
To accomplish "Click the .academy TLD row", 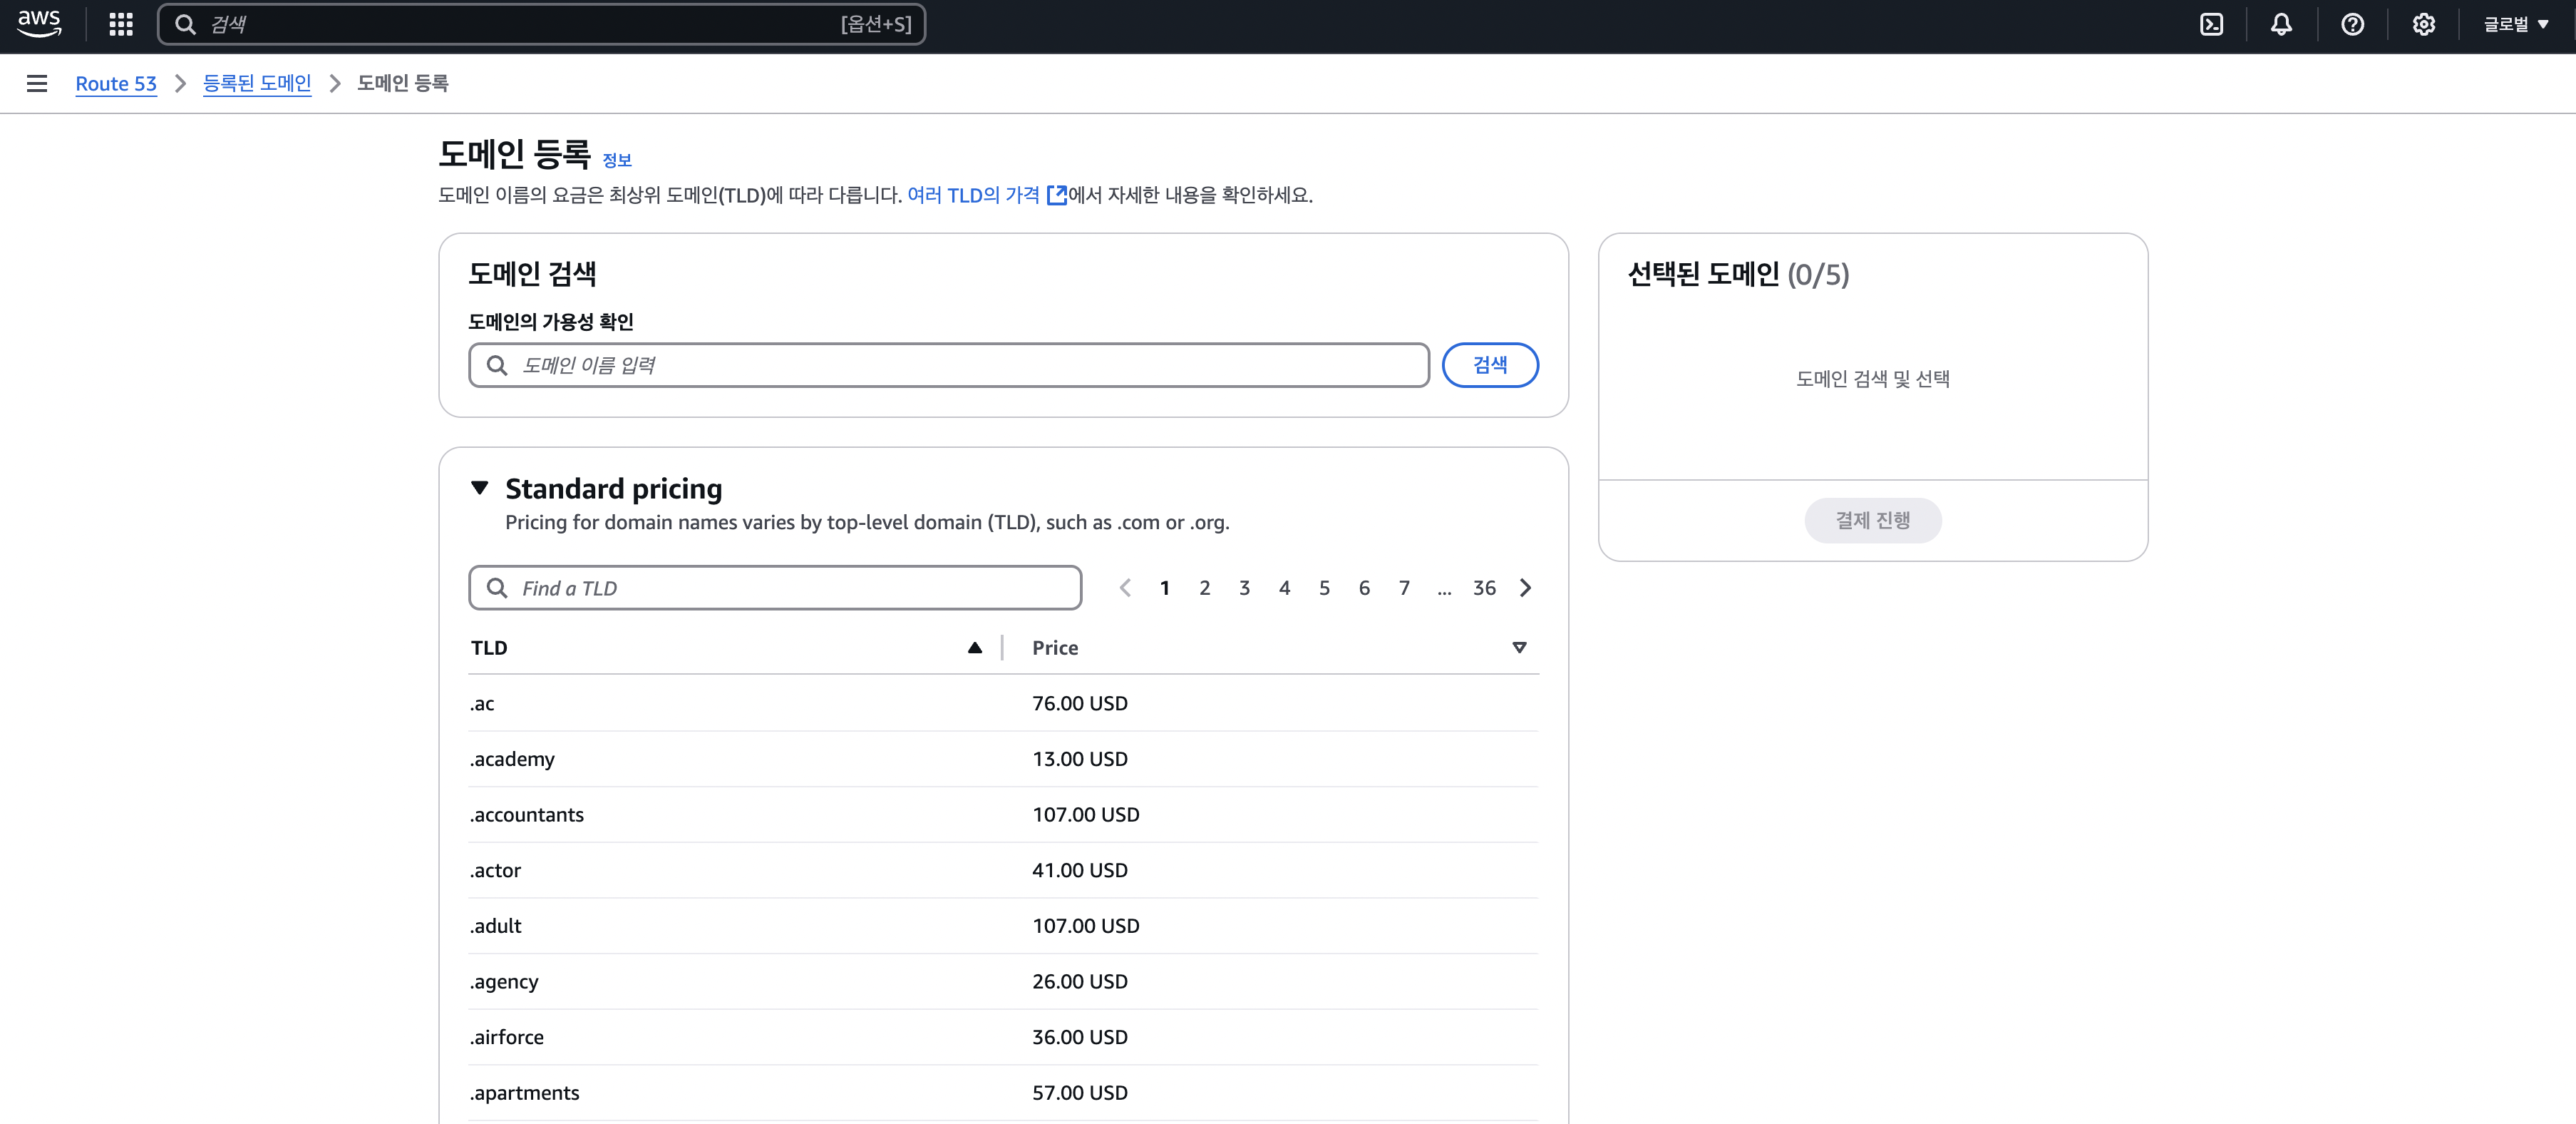I will click(x=1003, y=760).
